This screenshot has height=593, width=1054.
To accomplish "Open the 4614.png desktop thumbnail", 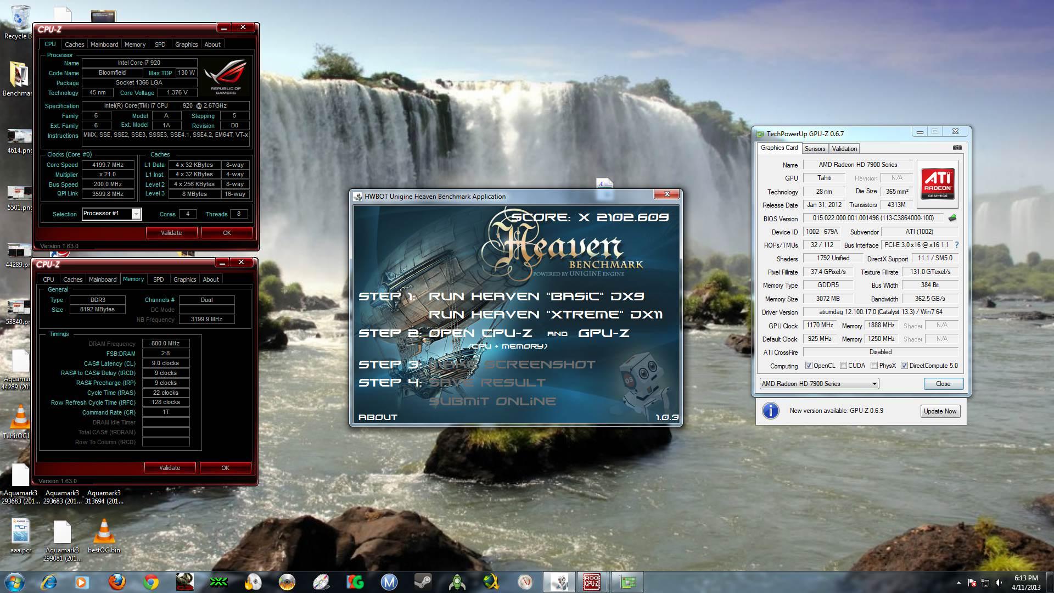I will pos(19,141).
